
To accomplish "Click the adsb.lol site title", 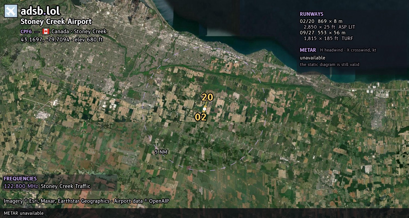I will click(40, 11).
